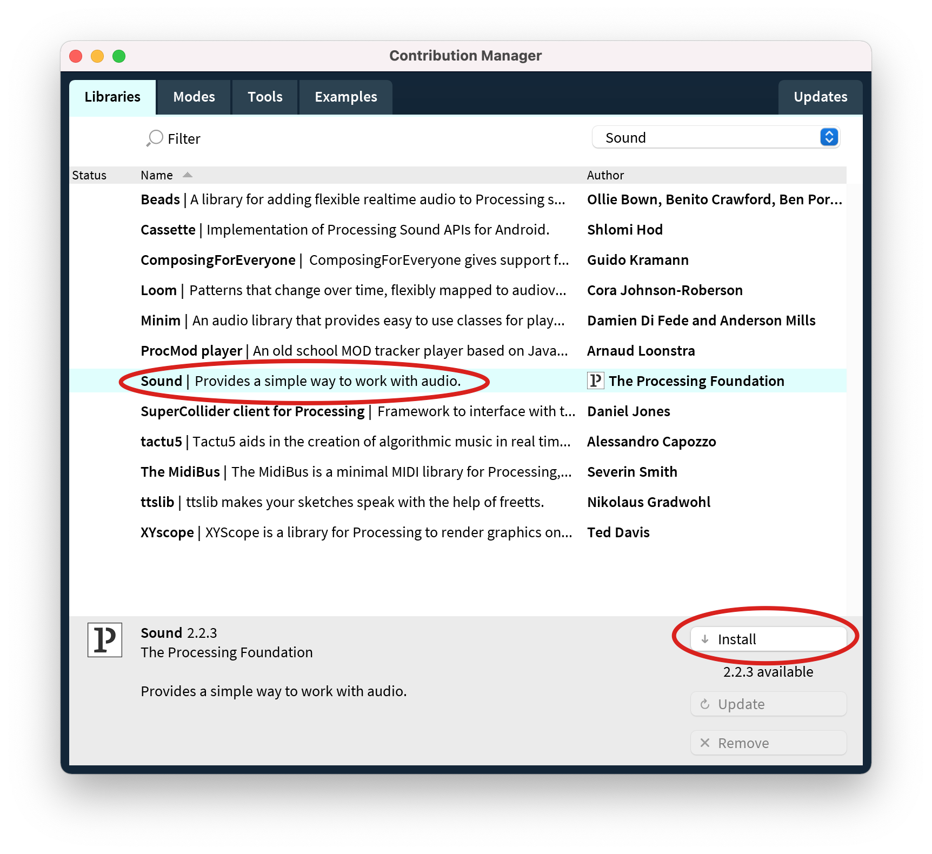
Task: Click the yellow minimize window button
Action: 97,56
